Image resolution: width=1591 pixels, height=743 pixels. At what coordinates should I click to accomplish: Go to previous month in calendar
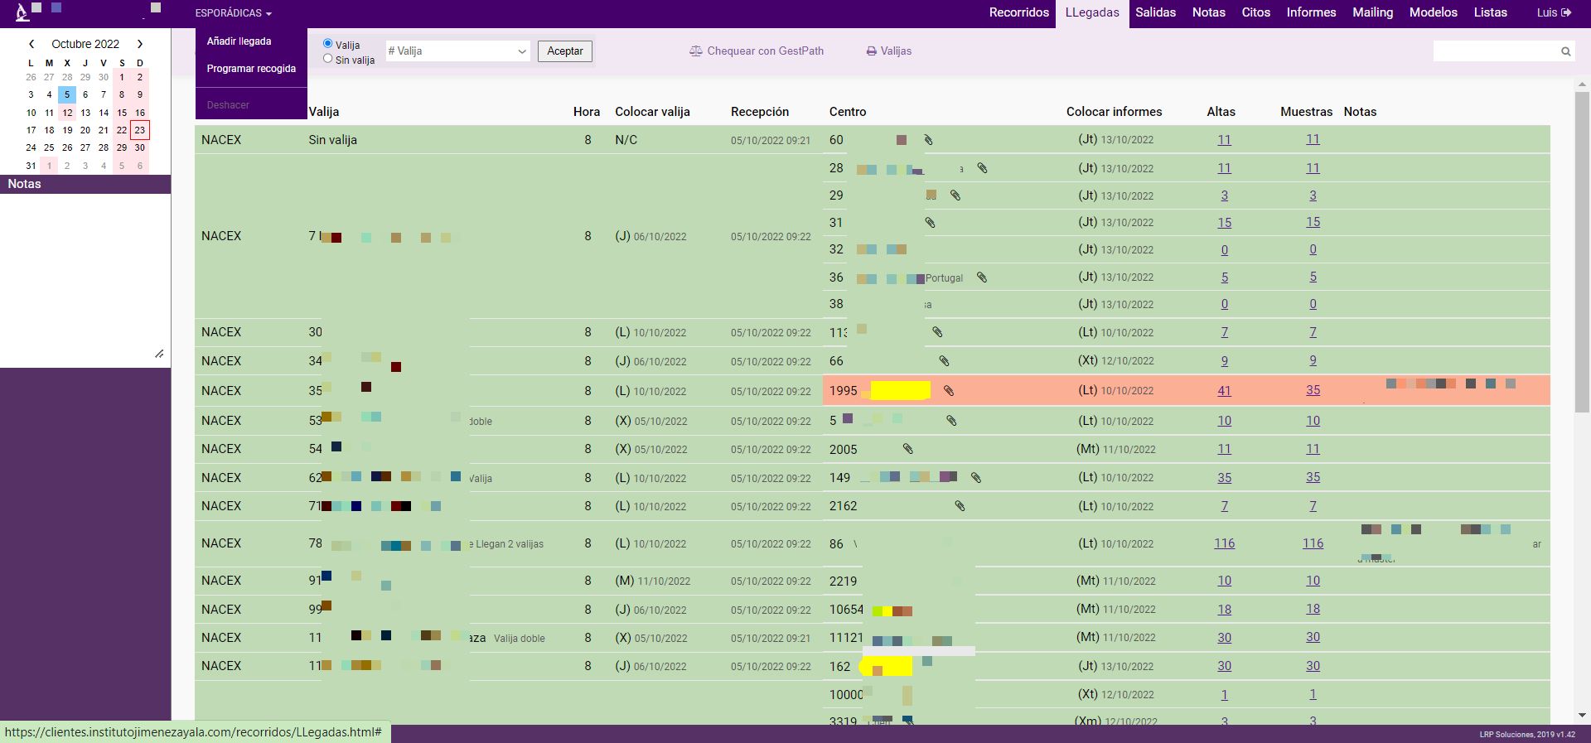point(31,44)
